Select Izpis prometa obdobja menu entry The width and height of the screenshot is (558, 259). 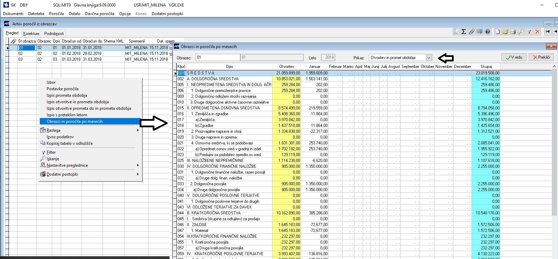67,95
